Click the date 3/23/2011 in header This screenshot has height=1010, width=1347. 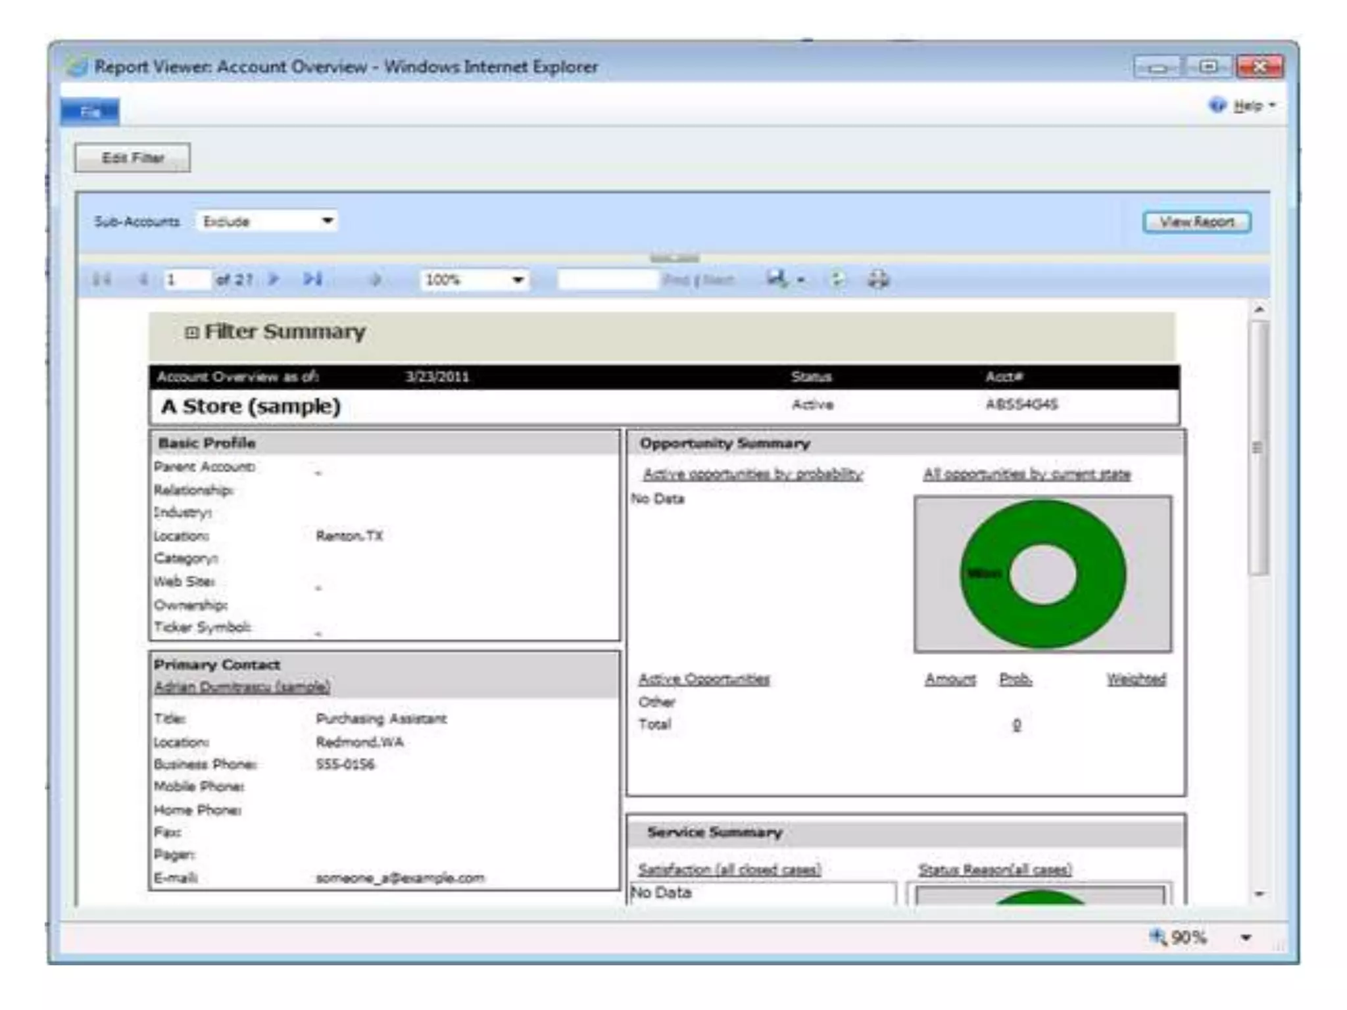[437, 377]
